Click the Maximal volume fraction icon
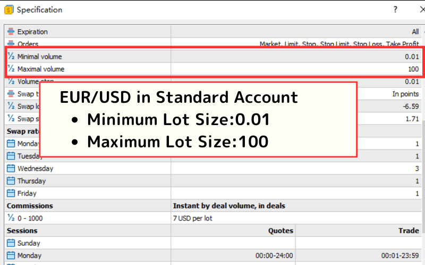 tap(11, 69)
